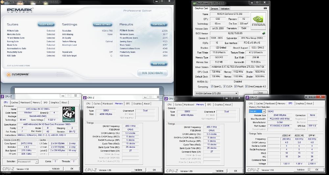Click the CPU-Z Core Speed value 2475.3 MHz
Viewport: 329px width, 175px height.
click(x=26, y=143)
